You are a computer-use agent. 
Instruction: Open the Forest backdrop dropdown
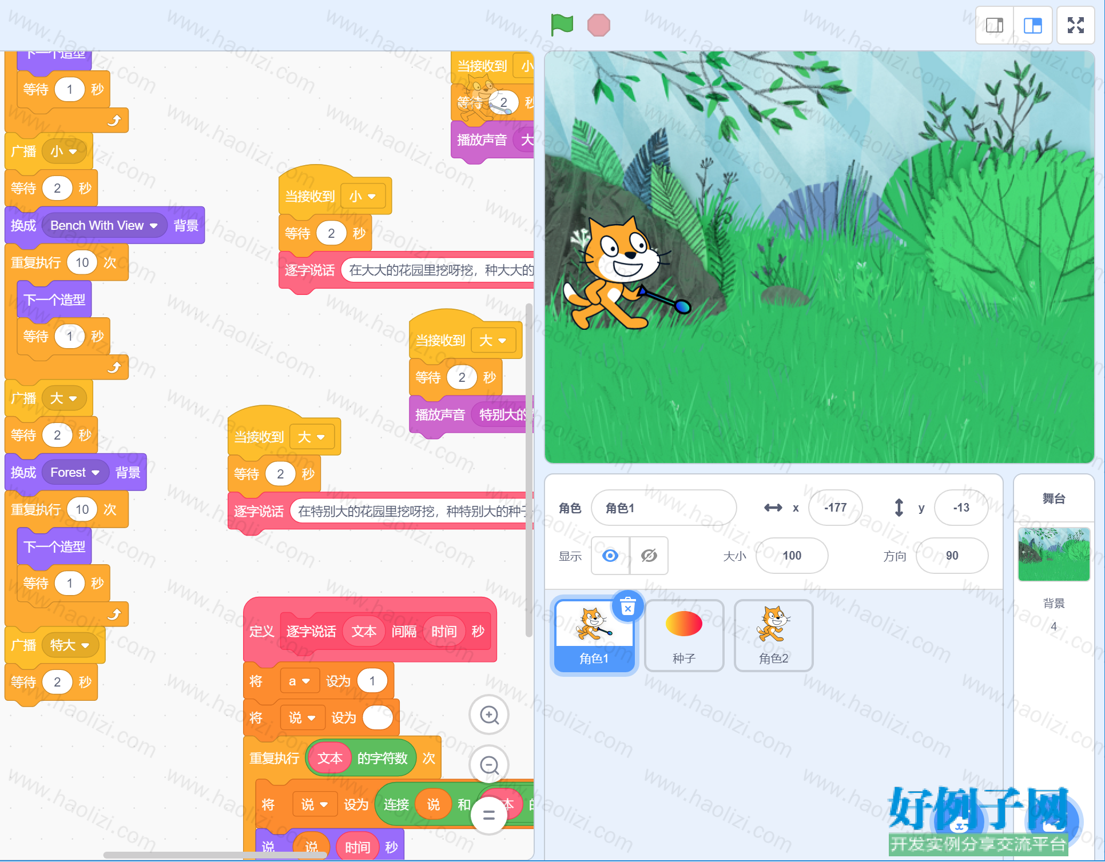click(75, 473)
